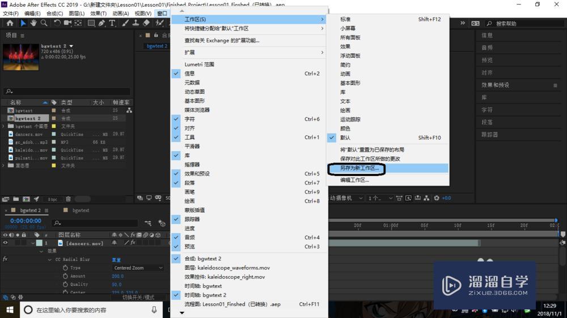Hide the dancers.mov layer eye toggle
567x318 pixels.
5,243
